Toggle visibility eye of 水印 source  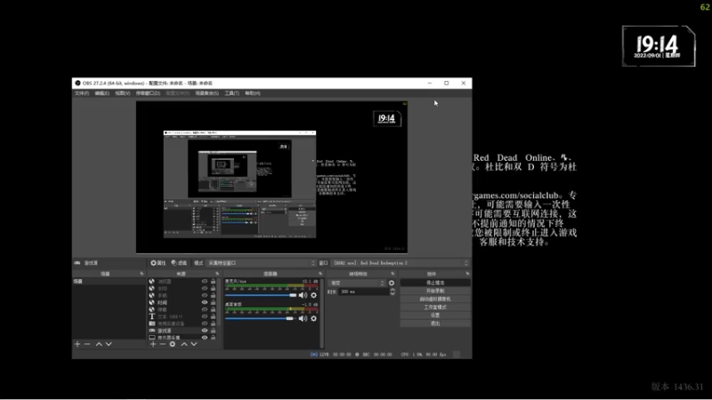[205, 288]
